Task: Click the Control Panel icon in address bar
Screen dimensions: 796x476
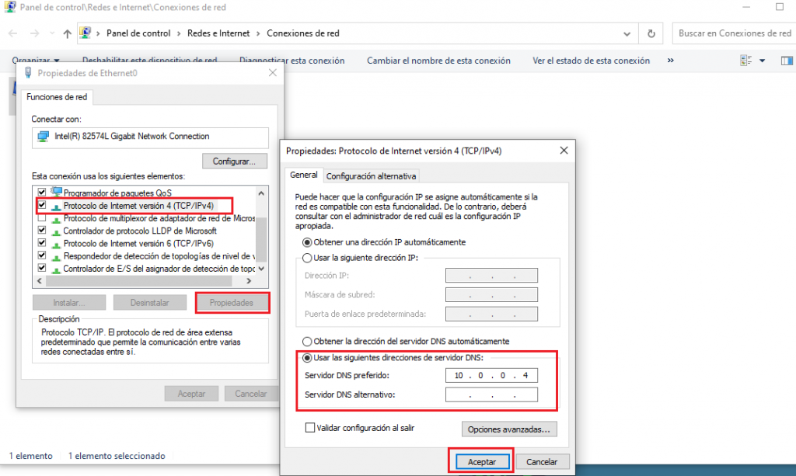Action: [x=86, y=34]
